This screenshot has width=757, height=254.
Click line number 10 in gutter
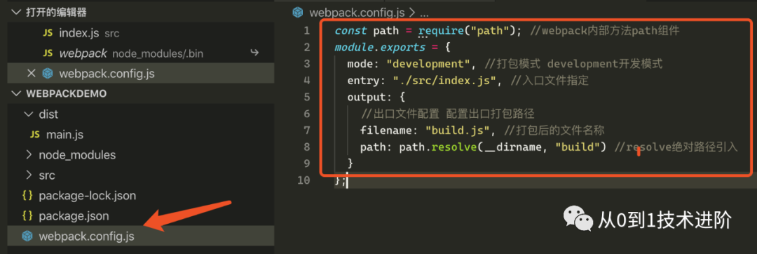(x=304, y=180)
